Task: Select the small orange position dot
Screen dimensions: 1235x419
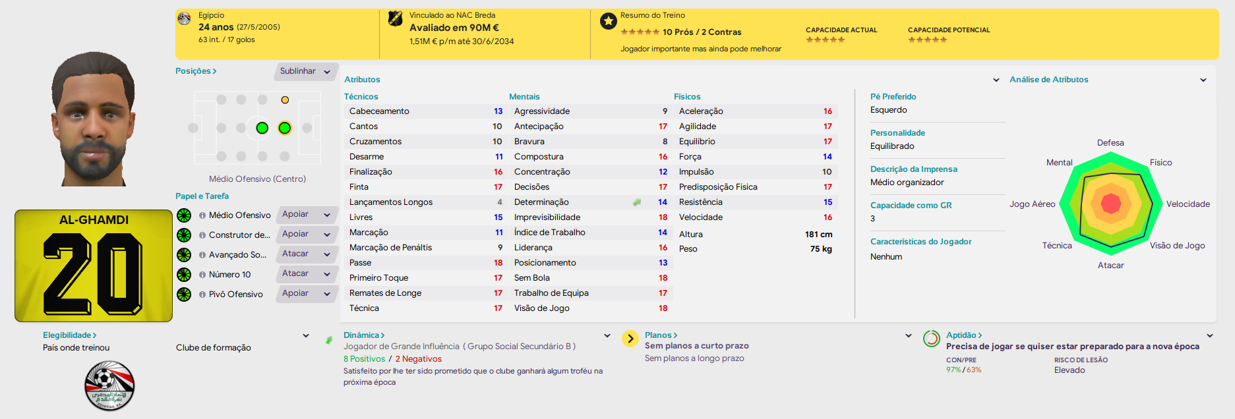Action: point(285,100)
